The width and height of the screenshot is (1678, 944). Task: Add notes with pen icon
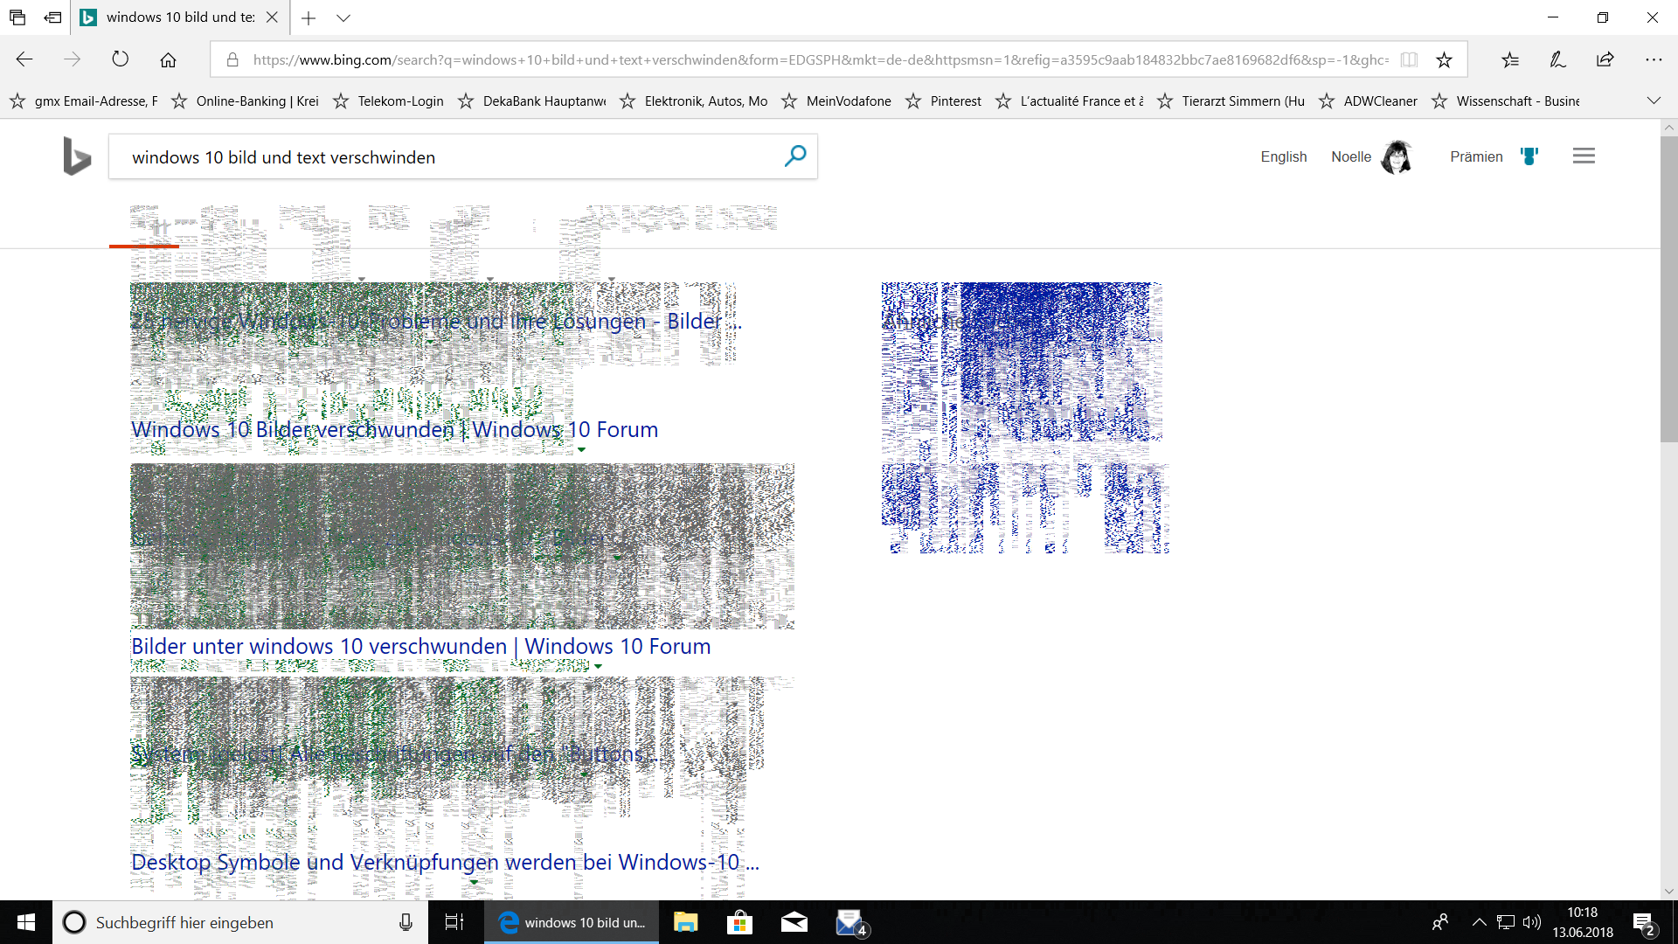pos(1557,59)
